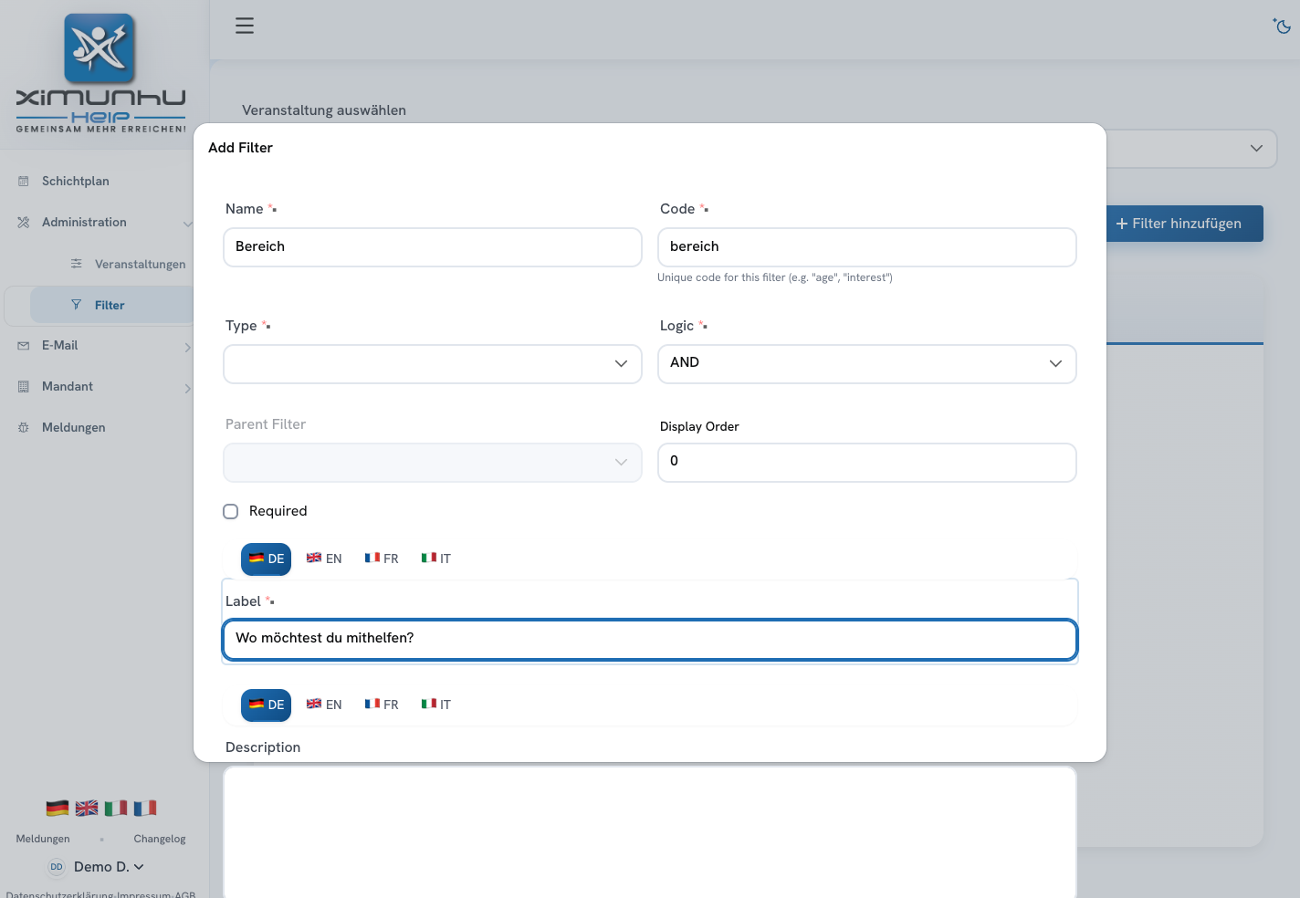Click the Display Order field
This screenshot has height=898, width=1300.
click(x=867, y=463)
